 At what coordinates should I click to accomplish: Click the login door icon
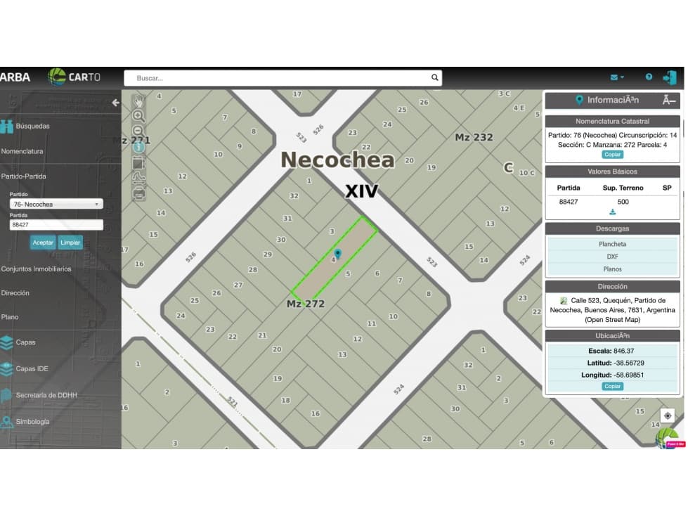[670, 77]
